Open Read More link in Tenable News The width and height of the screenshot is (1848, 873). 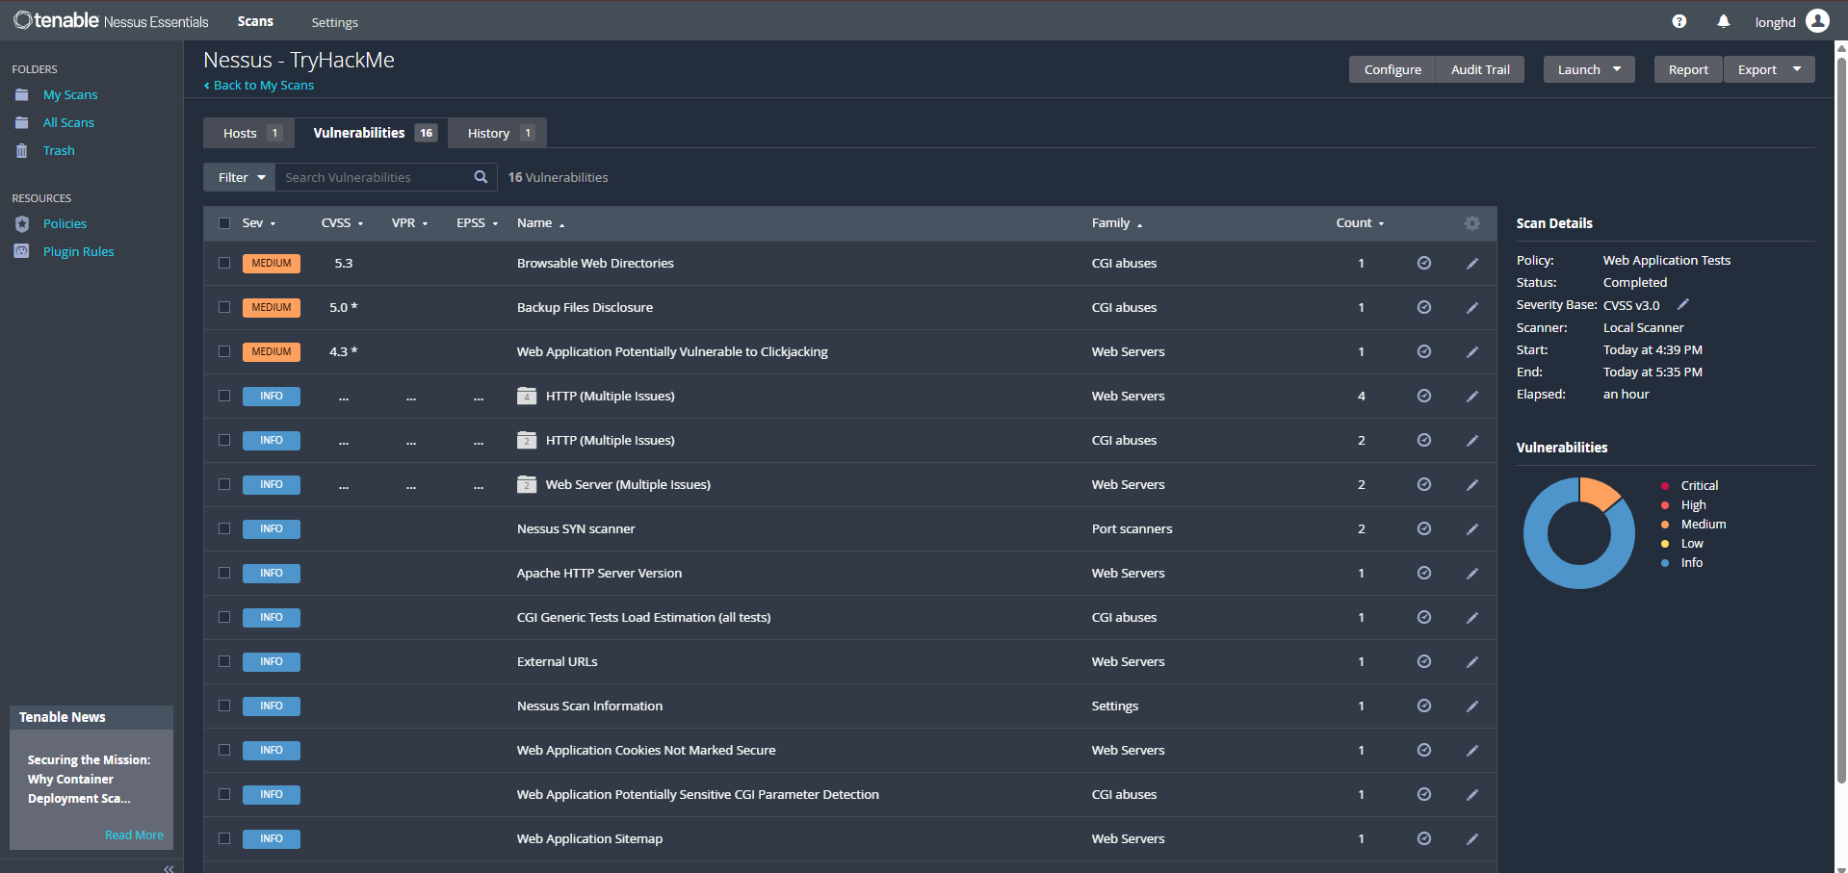134,834
